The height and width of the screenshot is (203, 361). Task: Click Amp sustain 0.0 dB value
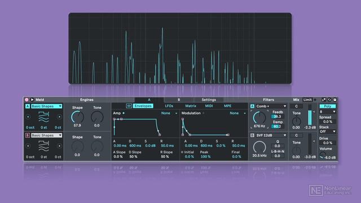(x=151, y=145)
